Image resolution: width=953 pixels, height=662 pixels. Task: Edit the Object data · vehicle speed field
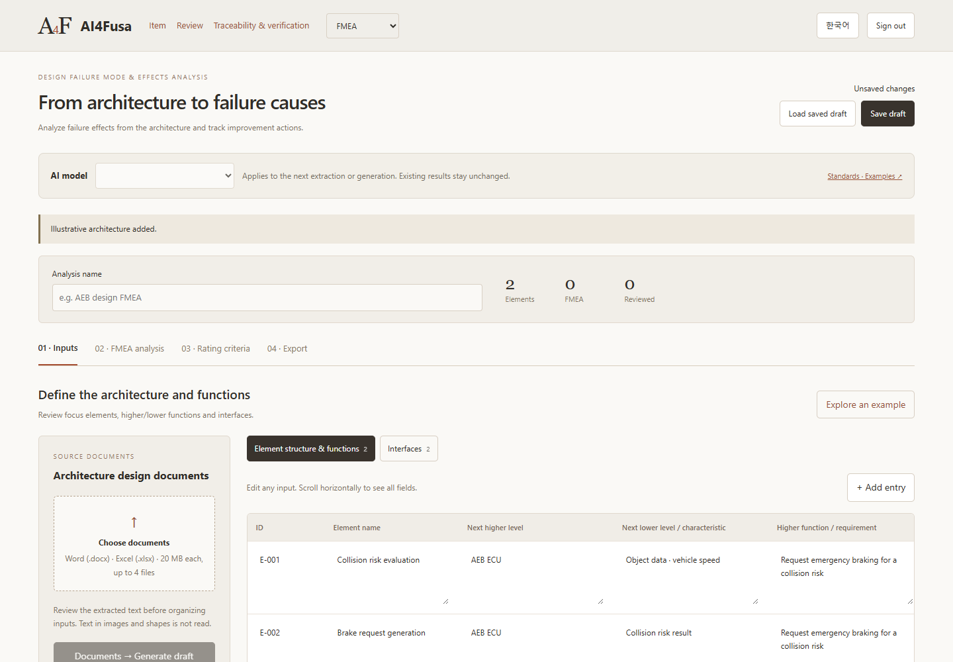click(x=690, y=577)
